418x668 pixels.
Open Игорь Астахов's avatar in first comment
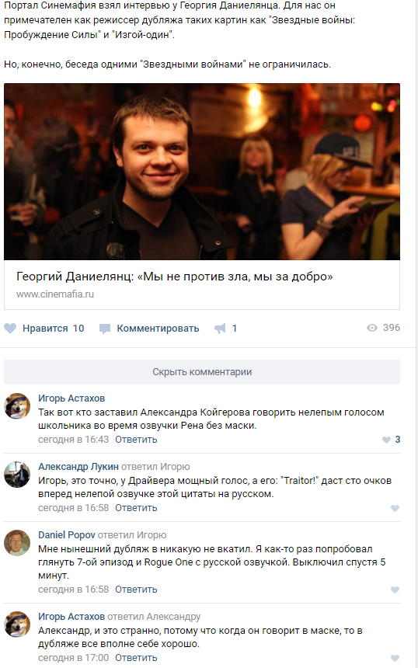17,406
